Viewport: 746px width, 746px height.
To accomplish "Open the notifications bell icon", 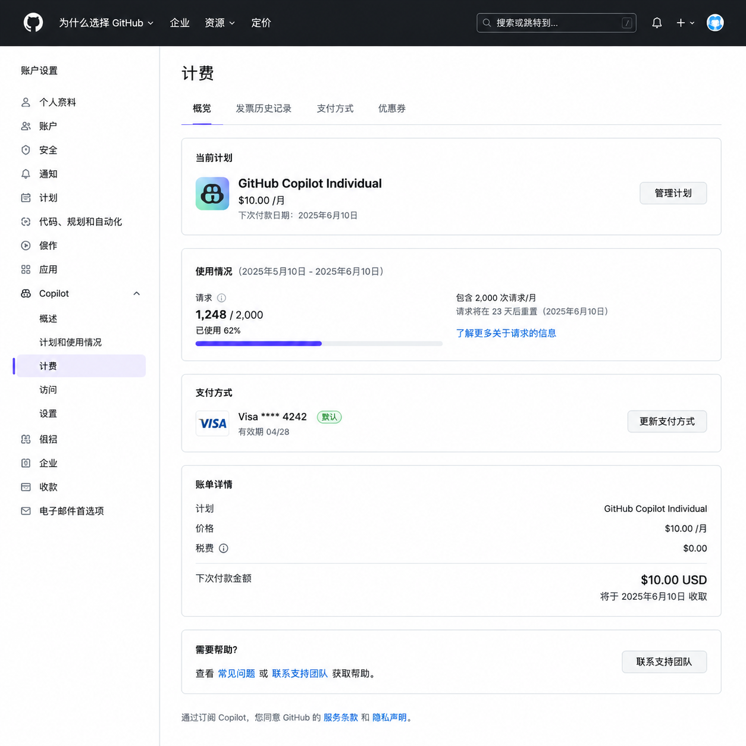I will [657, 23].
